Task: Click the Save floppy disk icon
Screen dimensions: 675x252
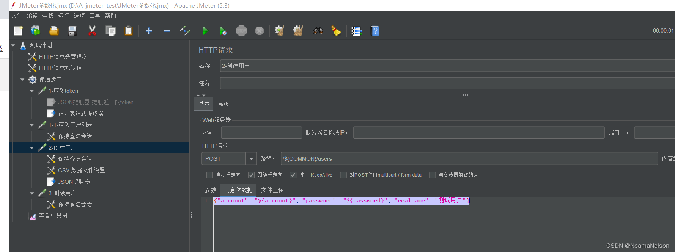Action: [x=72, y=31]
